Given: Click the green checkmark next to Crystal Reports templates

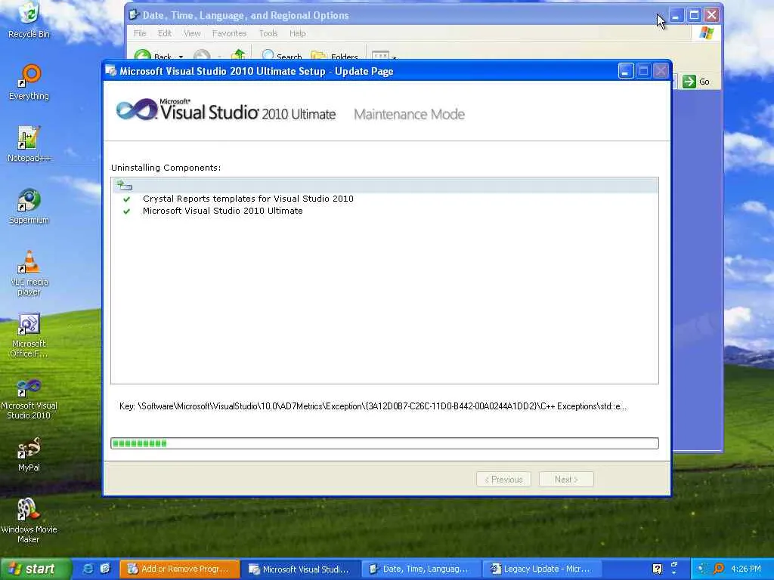Looking at the screenshot, I should (127, 199).
